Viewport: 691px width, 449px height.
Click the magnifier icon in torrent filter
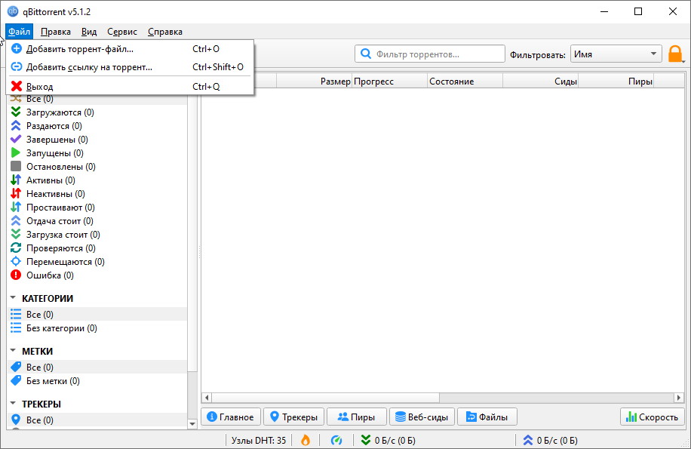pyautogui.click(x=366, y=54)
